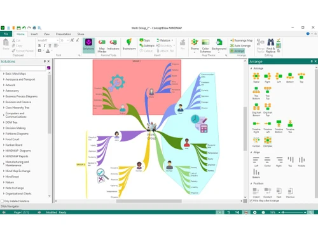
Task: Apply the Bottom arrangement layout
Action: [290, 78]
